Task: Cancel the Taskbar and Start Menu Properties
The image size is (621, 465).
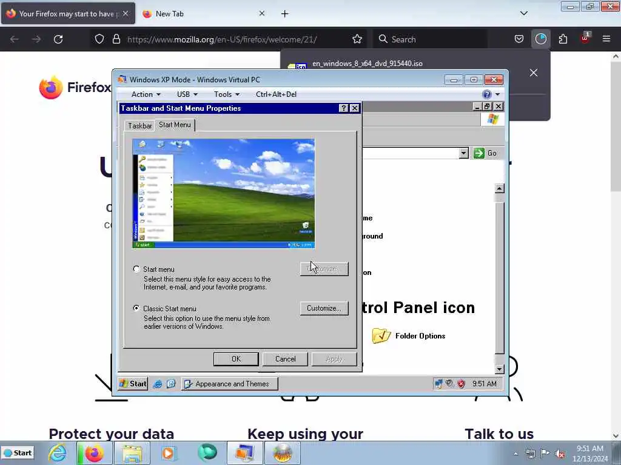Action: pyautogui.click(x=286, y=359)
